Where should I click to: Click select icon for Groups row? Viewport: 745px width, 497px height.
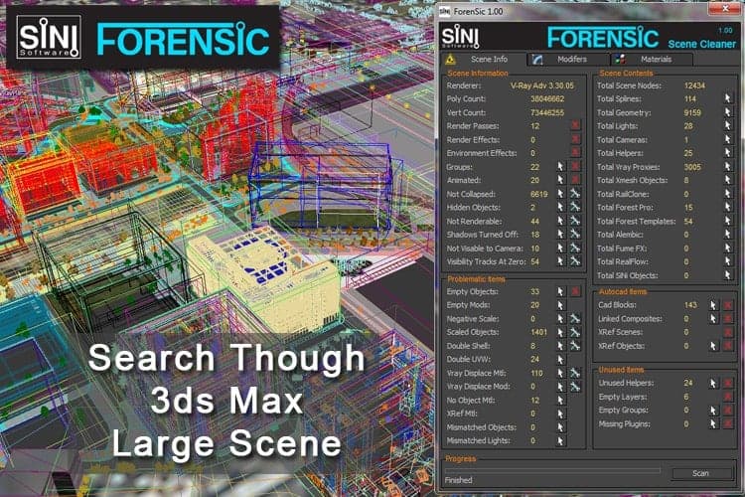point(560,167)
